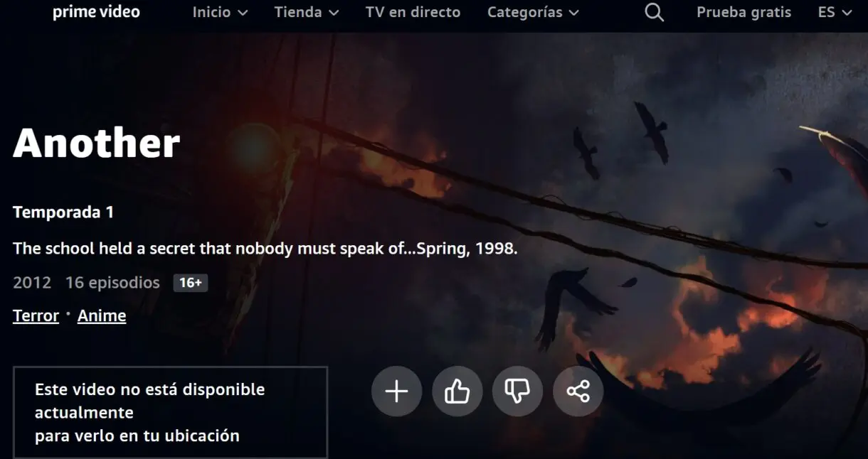The width and height of the screenshot is (868, 459).
Task: Share the title using the share icon
Action: click(x=578, y=391)
